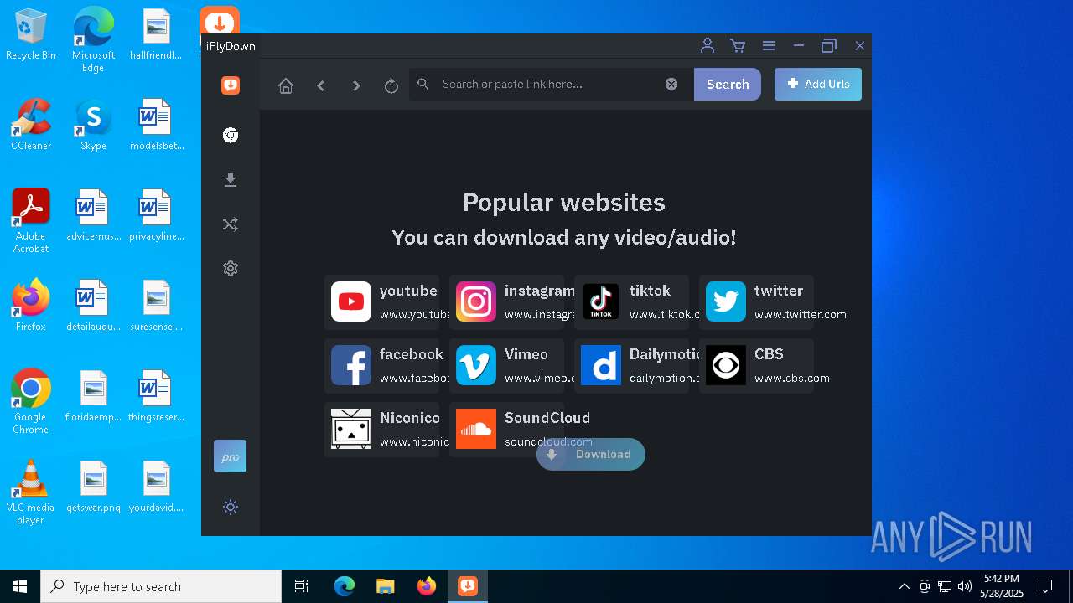Open the hamburger menu in title bar
Viewport: 1073px width, 603px height.
coord(769,46)
